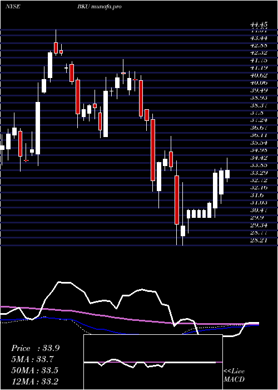The height and width of the screenshot is (390, 278).
Task: Click the 36.11 price axis label
Action: click(x=259, y=135)
